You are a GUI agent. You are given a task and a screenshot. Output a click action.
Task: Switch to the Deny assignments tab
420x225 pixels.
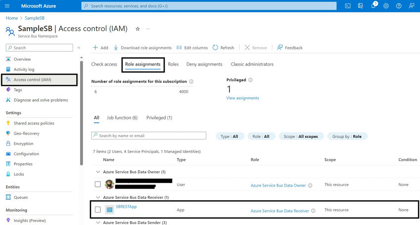click(x=205, y=64)
